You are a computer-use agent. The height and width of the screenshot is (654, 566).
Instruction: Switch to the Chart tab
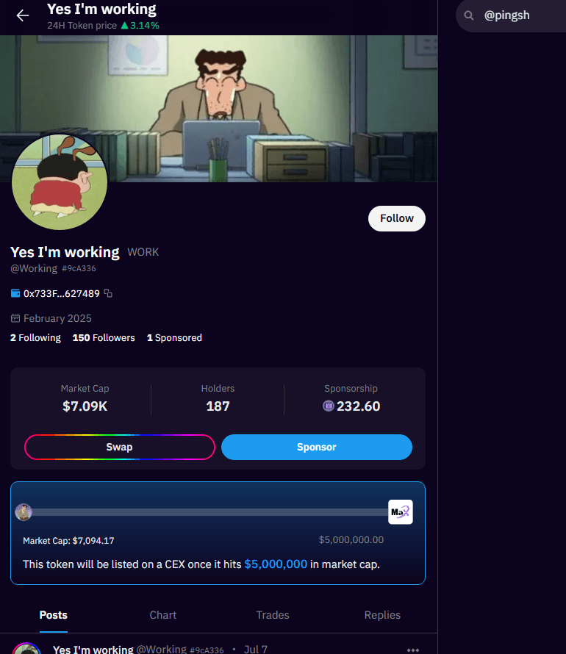tap(163, 615)
